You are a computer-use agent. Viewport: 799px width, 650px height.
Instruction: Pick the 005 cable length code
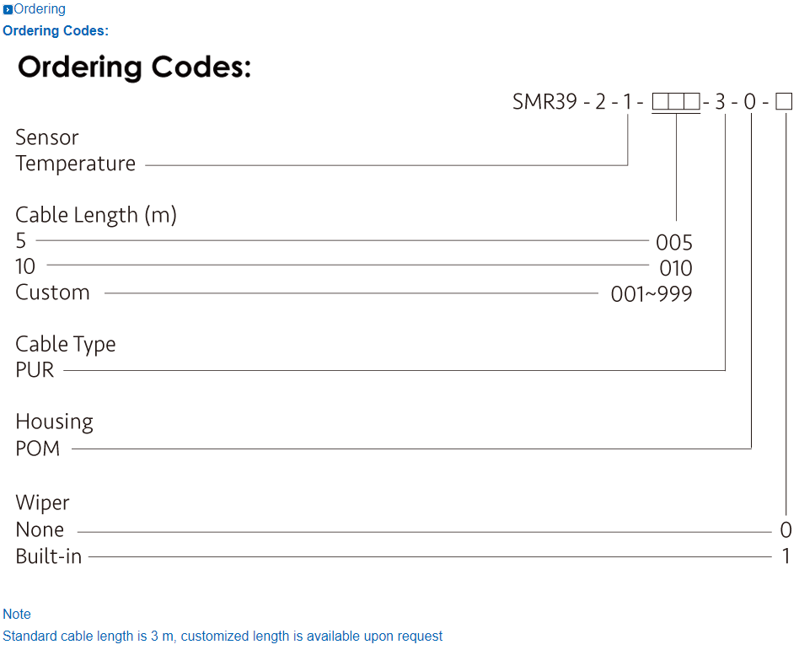[674, 244]
